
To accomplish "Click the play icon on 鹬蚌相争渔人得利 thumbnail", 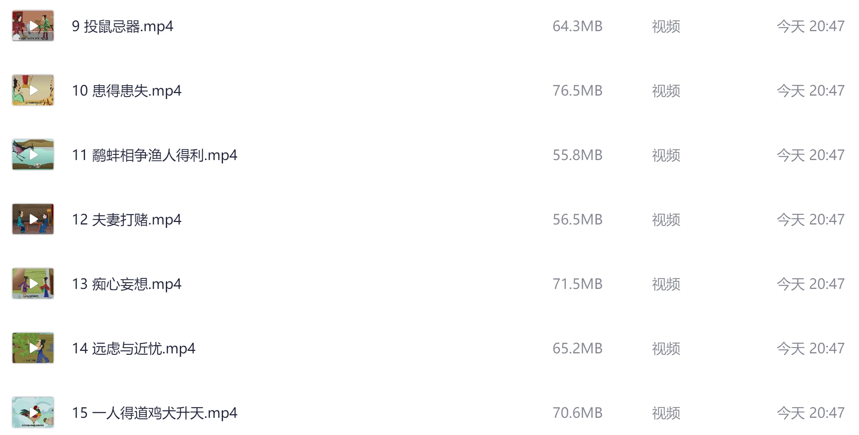I will tap(33, 155).
